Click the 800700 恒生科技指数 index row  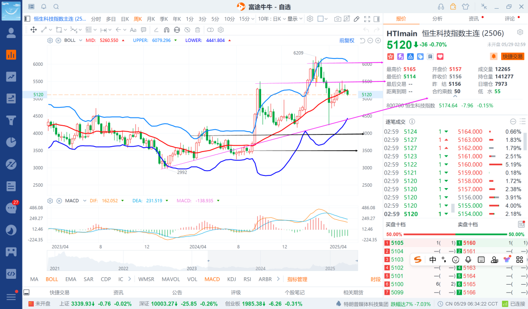[x=440, y=105]
